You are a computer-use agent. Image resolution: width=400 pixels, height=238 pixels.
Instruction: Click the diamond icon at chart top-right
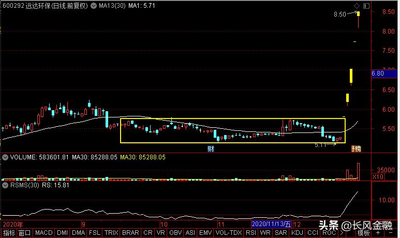pos(357,6)
